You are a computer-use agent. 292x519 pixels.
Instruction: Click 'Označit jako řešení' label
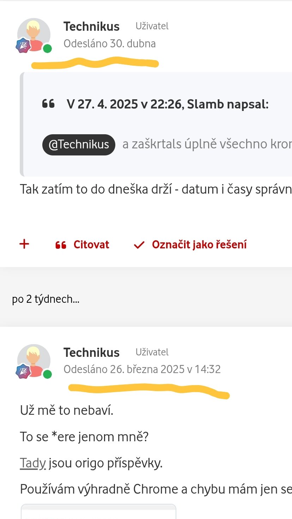pyautogui.click(x=199, y=244)
